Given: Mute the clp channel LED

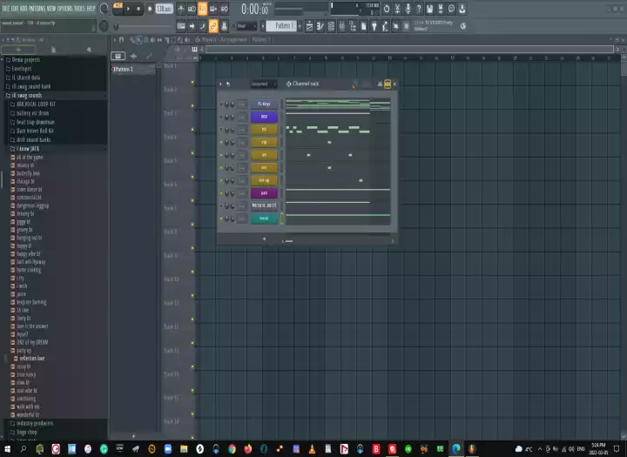Looking at the screenshot, I should click(x=221, y=143).
